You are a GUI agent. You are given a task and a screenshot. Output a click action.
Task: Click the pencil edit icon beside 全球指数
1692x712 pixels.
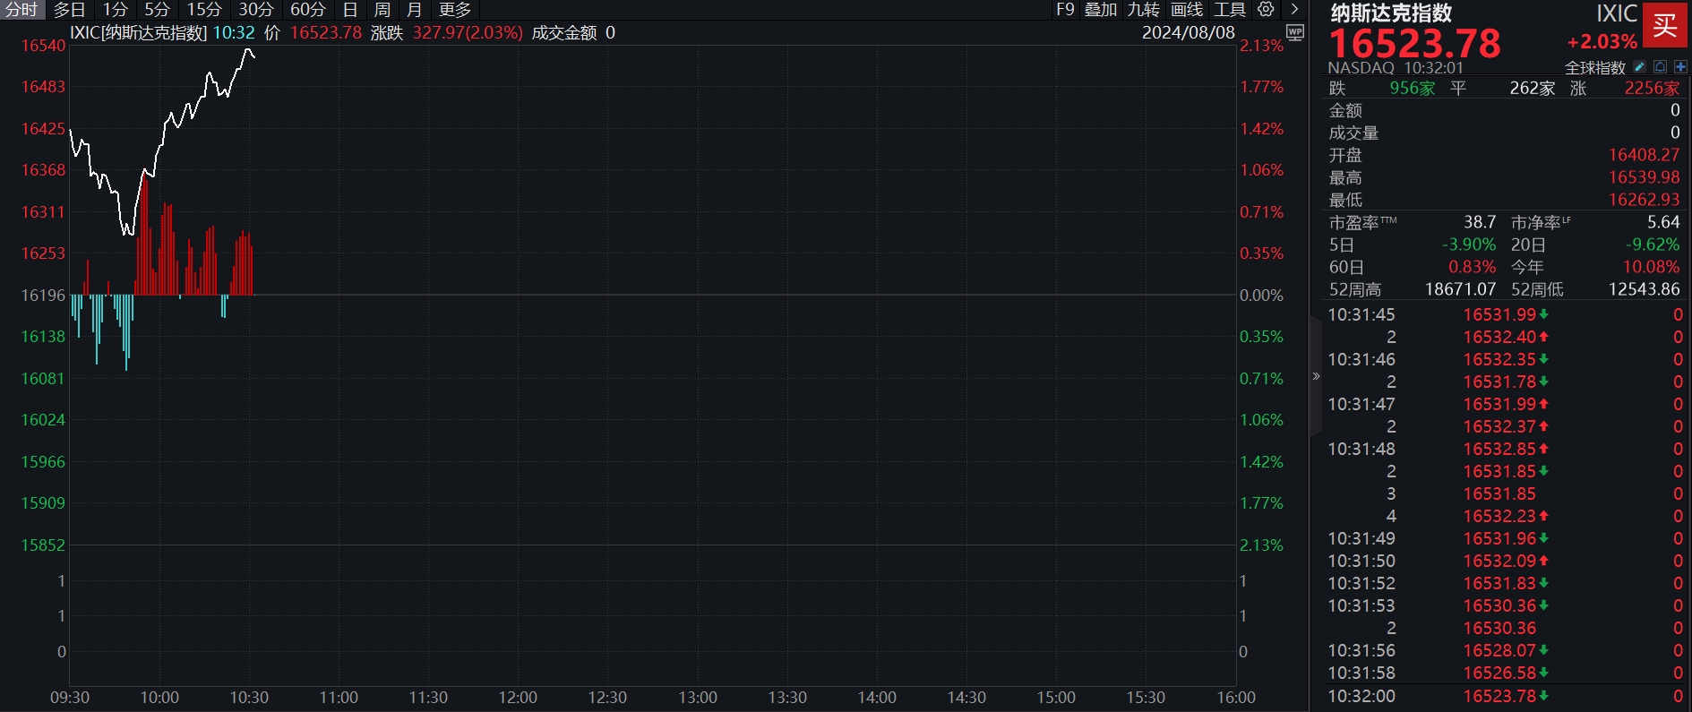point(1639,67)
